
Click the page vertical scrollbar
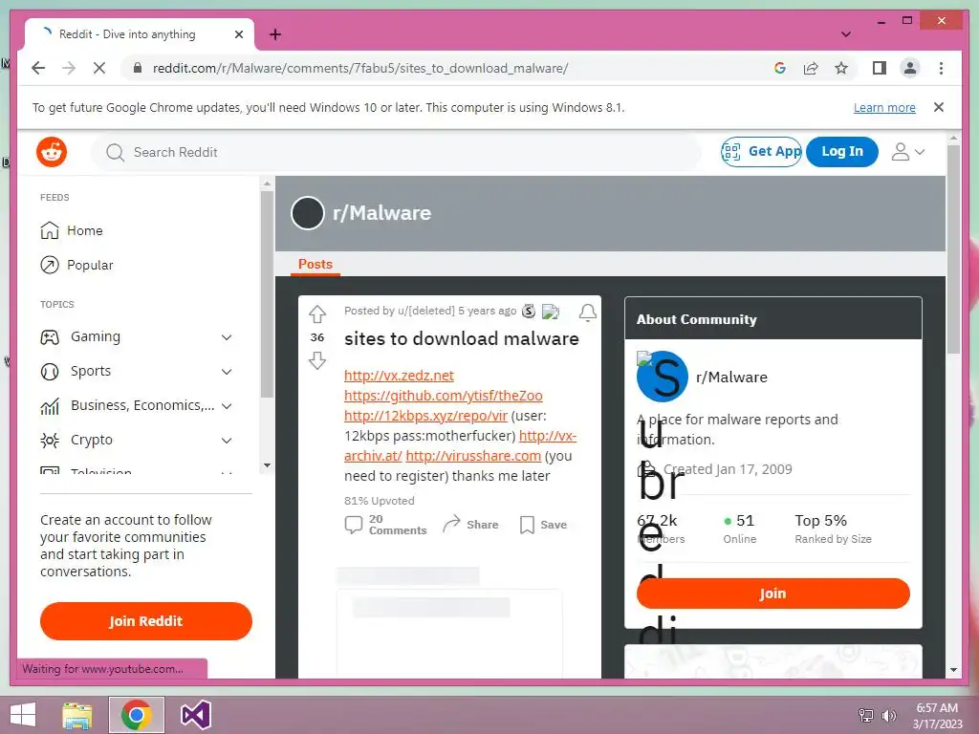[953, 249]
